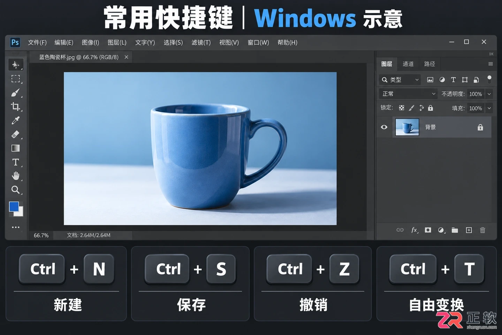502x335 pixels.
Task: Click the link layers icon
Action: click(400, 230)
